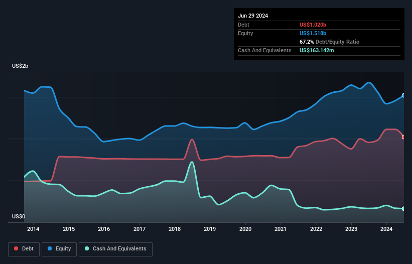Click the 2016 x-axis label

(x=104, y=229)
